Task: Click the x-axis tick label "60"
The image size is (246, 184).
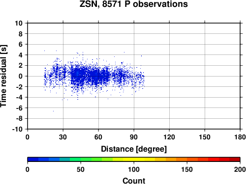Action: (98, 137)
